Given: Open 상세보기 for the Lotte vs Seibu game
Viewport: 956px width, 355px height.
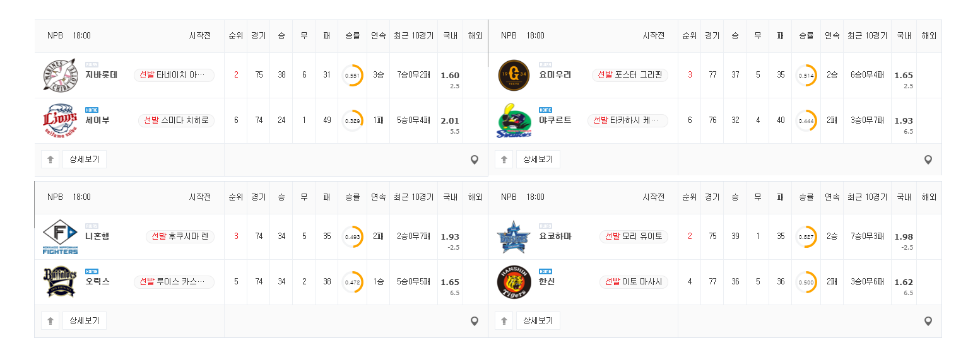Looking at the screenshot, I should pyautogui.click(x=85, y=160).
